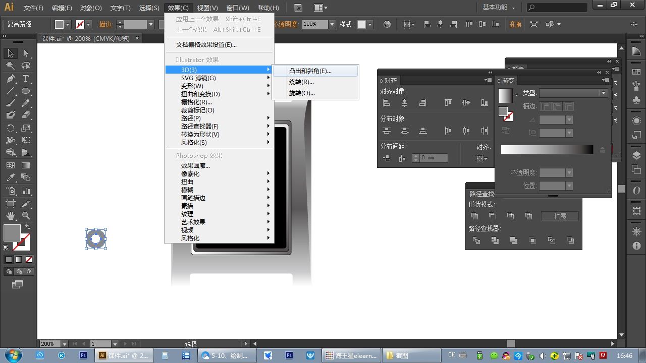Click the large fill color swatch in toolbox
This screenshot has width=646, height=363.
pos(12,233)
